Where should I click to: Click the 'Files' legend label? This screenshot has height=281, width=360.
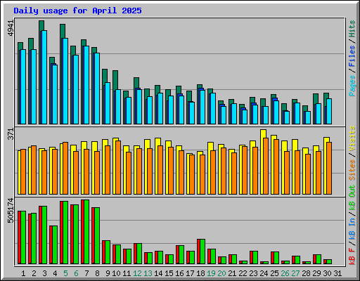[x=352, y=56]
